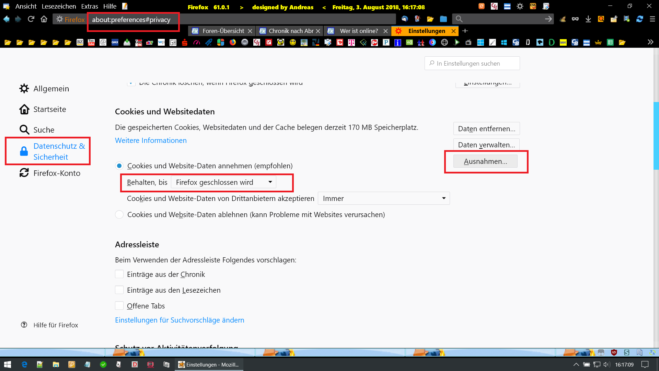Show more bookmarks via double chevron
This screenshot has height=371, width=659.
650,42
